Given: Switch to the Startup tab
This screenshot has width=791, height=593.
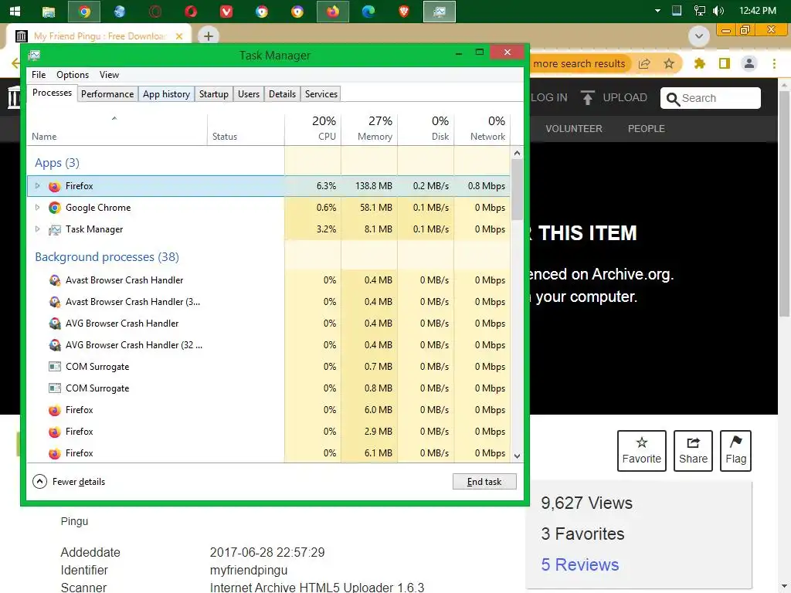Looking at the screenshot, I should click(x=214, y=93).
